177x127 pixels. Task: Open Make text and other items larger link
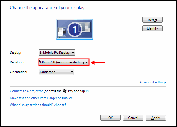41,98
